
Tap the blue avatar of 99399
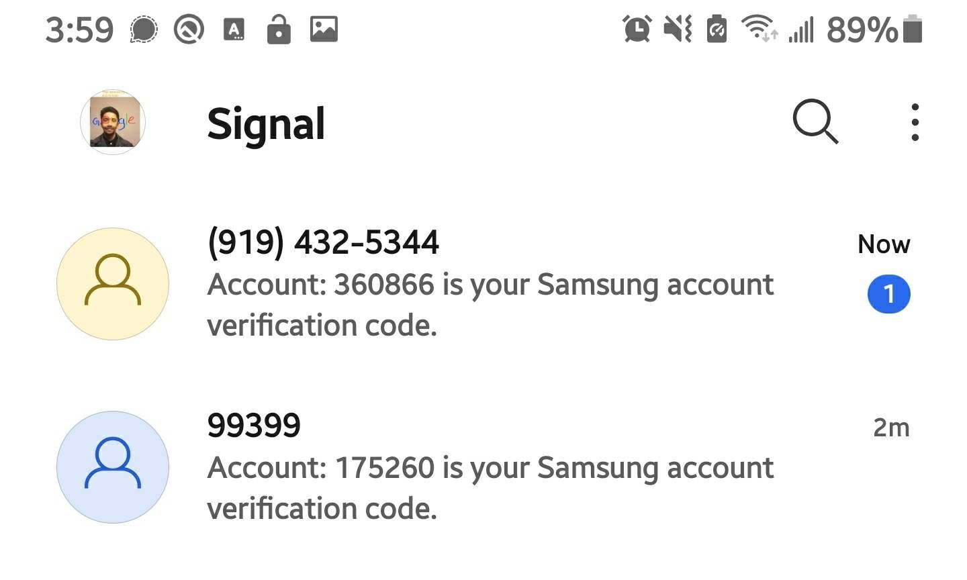tap(112, 467)
